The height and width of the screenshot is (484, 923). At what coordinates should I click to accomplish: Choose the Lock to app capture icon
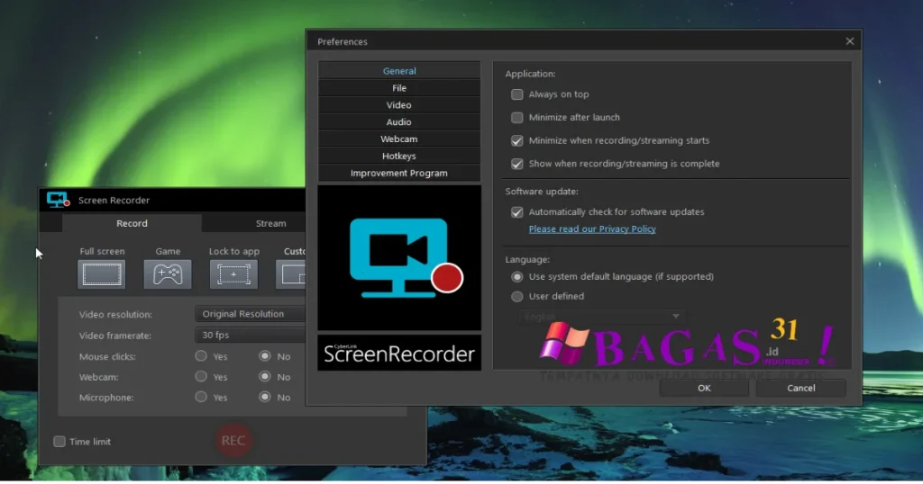233,274
